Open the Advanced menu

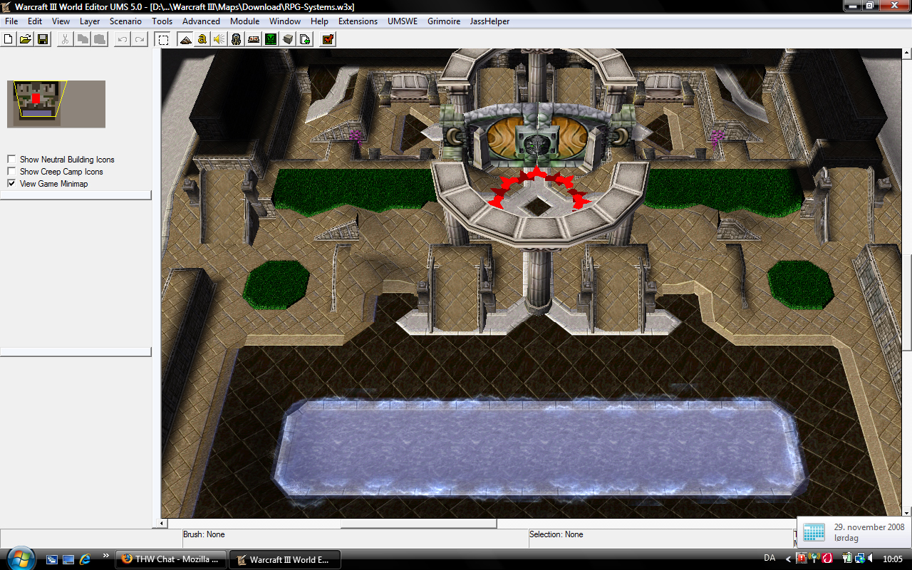click(201, 21)
